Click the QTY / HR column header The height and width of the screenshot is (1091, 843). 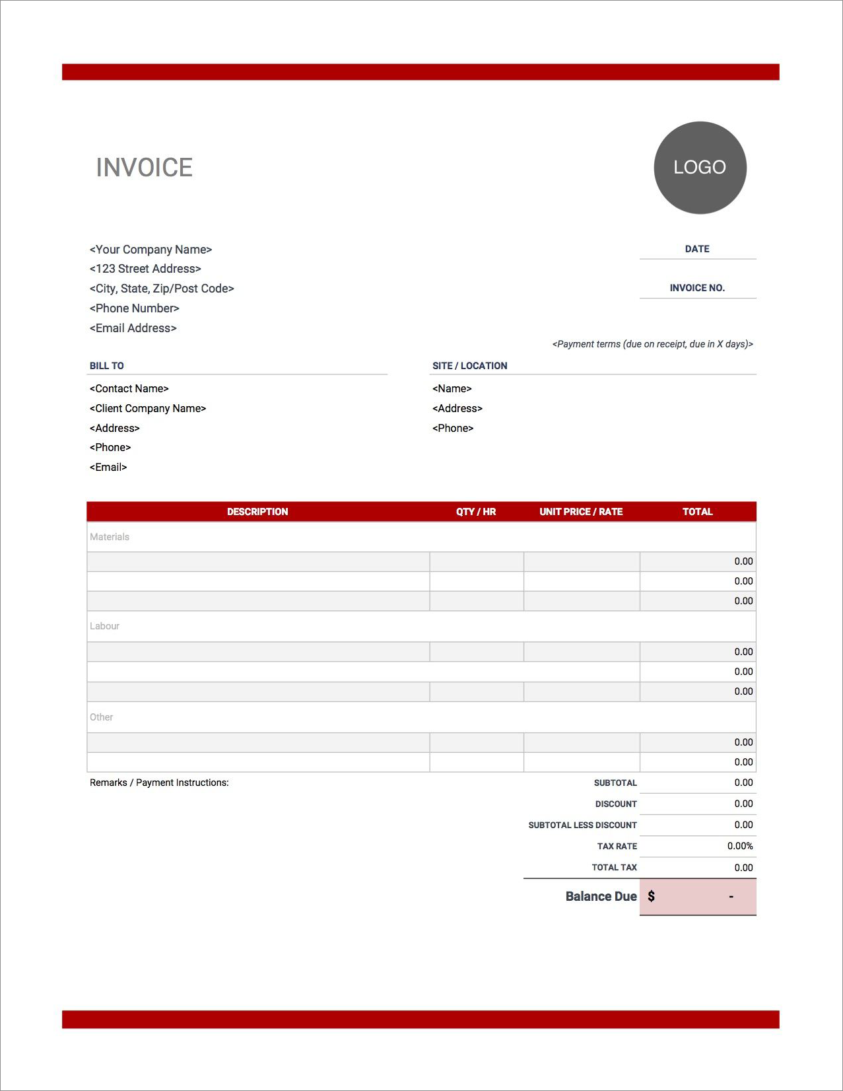point(476,512)
